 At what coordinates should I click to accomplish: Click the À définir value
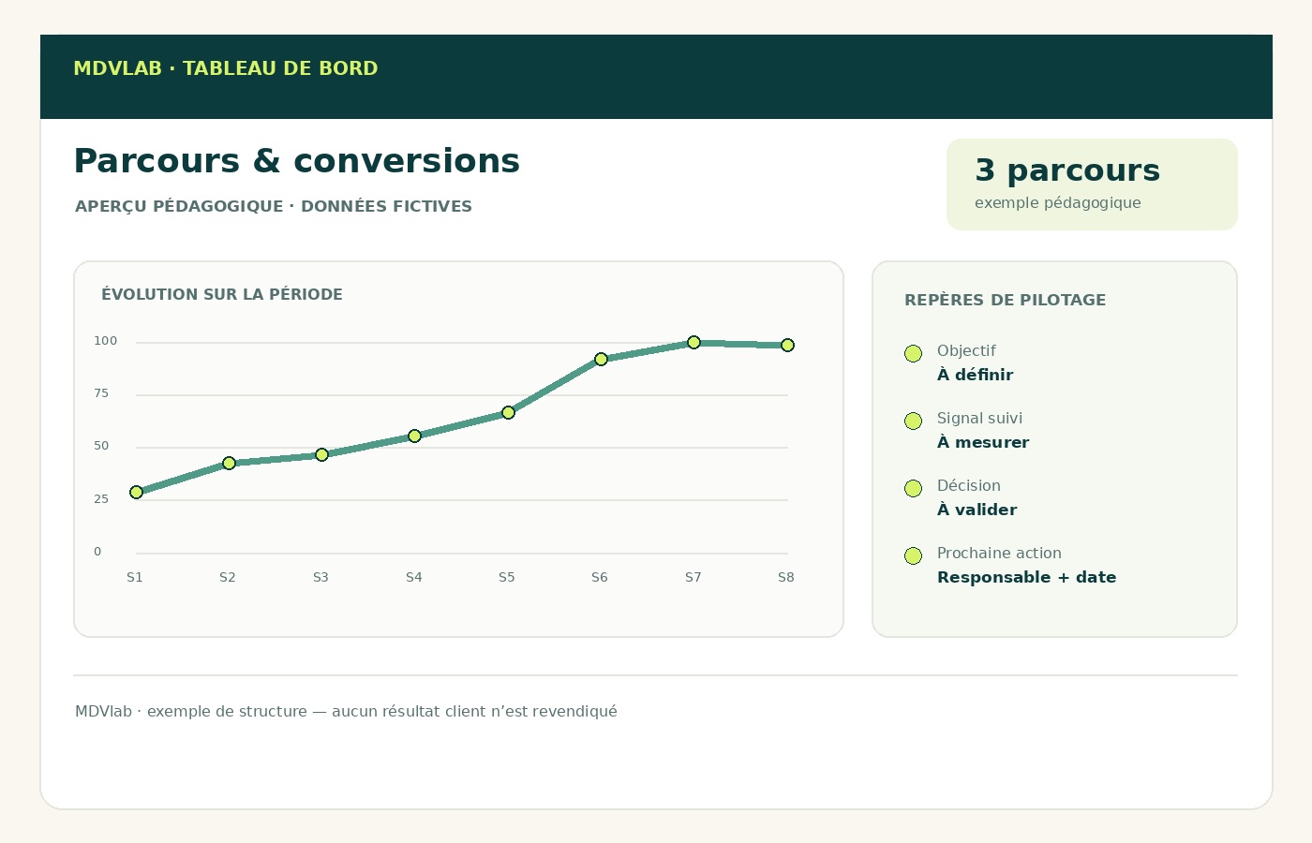[x=975, y=375]
